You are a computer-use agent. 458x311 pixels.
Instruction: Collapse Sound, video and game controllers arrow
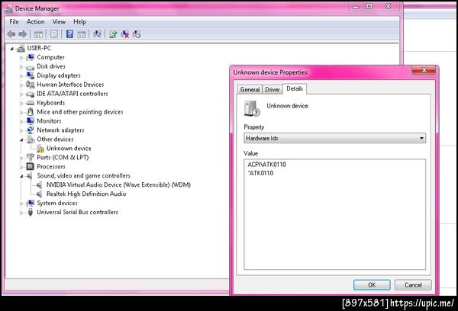(x=21, y=177)
